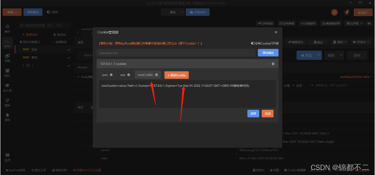
Task: Click the 添加域名 button
Action: pyautogui.click(x=268, y=53)
